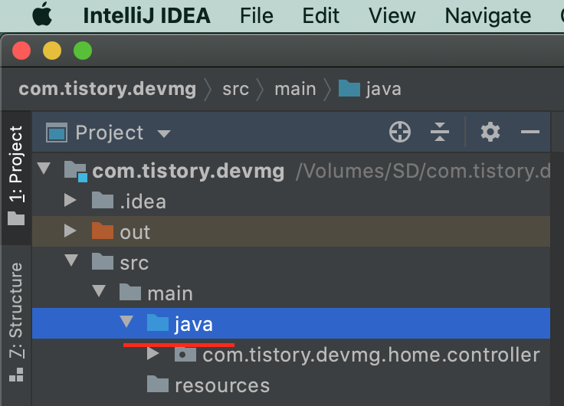
Task: Close the IntelliJ window with red button
Action: (21, 51)
